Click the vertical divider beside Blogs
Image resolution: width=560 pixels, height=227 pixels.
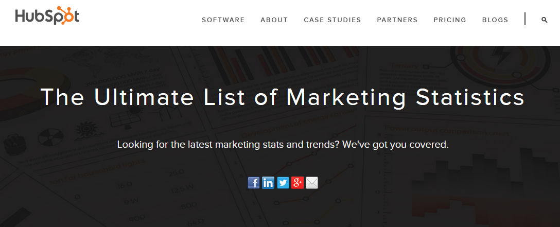tap(525, 19)
